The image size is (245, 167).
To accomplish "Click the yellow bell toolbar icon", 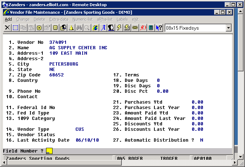I will click(71, 28).
